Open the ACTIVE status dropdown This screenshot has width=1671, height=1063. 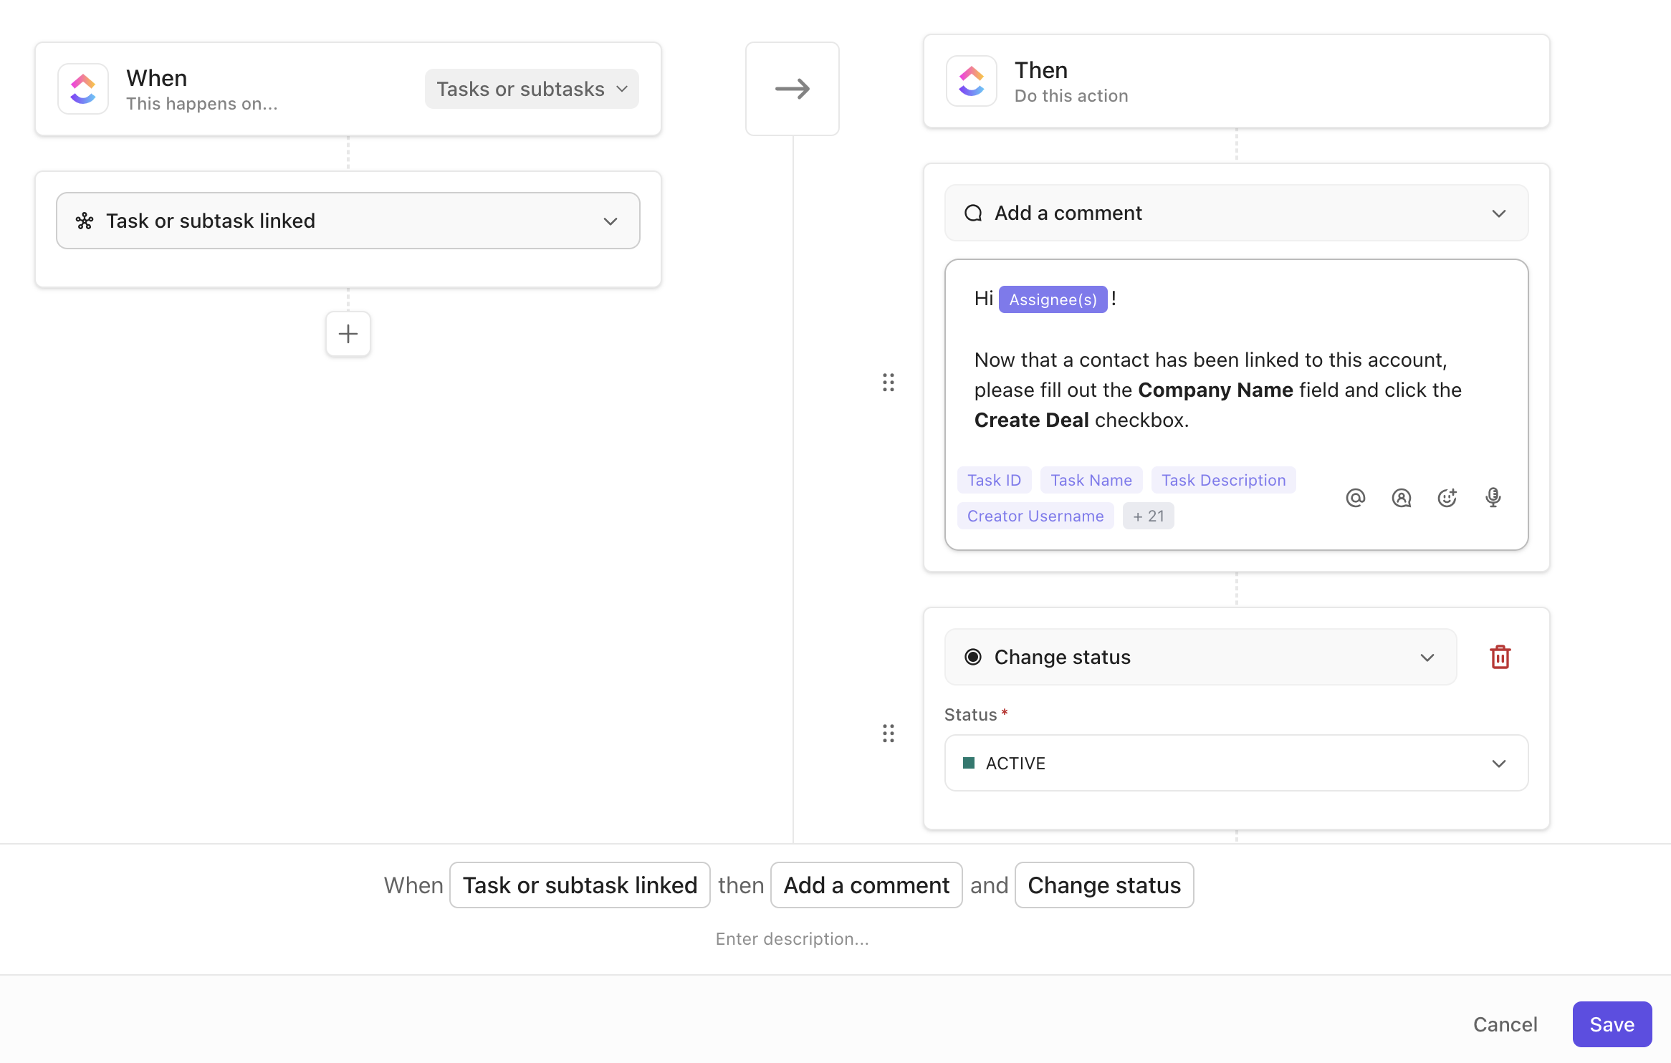tap(1236, 763)
